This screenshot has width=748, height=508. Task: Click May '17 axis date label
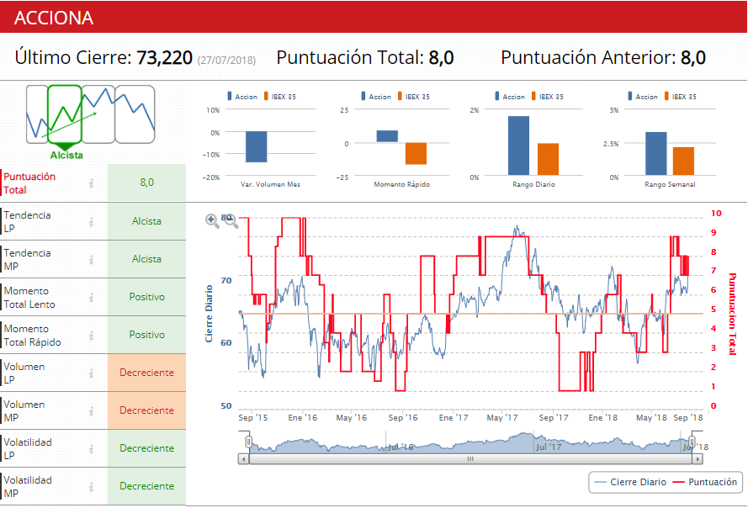(501, 418)
